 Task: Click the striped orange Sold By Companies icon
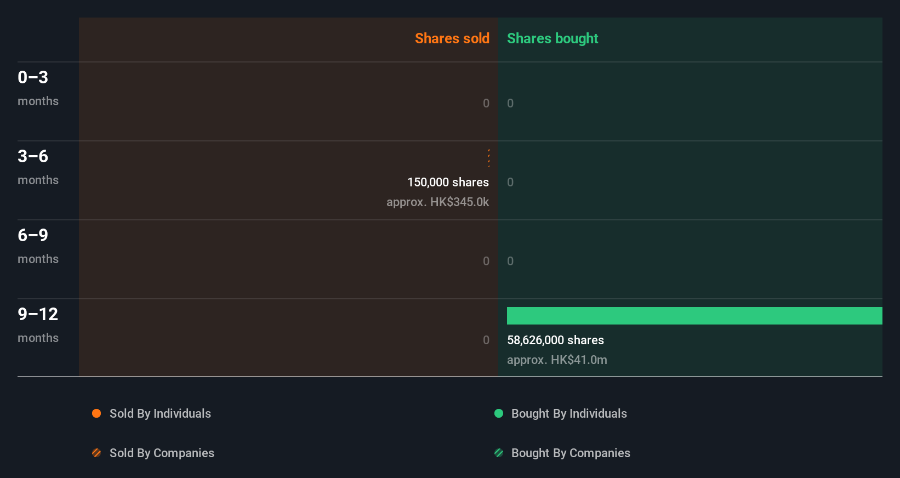pyautogui.click(x=96, y=453)
